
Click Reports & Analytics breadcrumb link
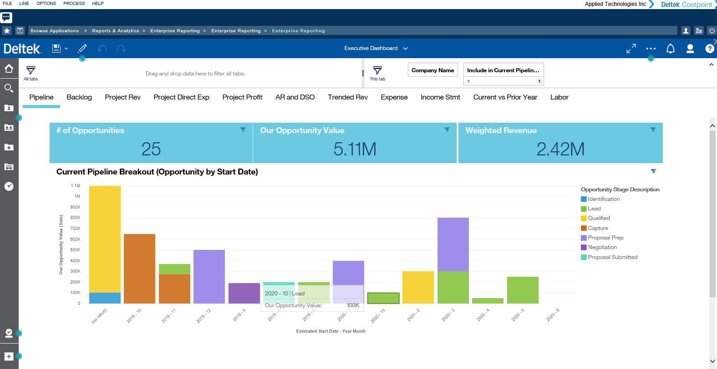(116, 31)
